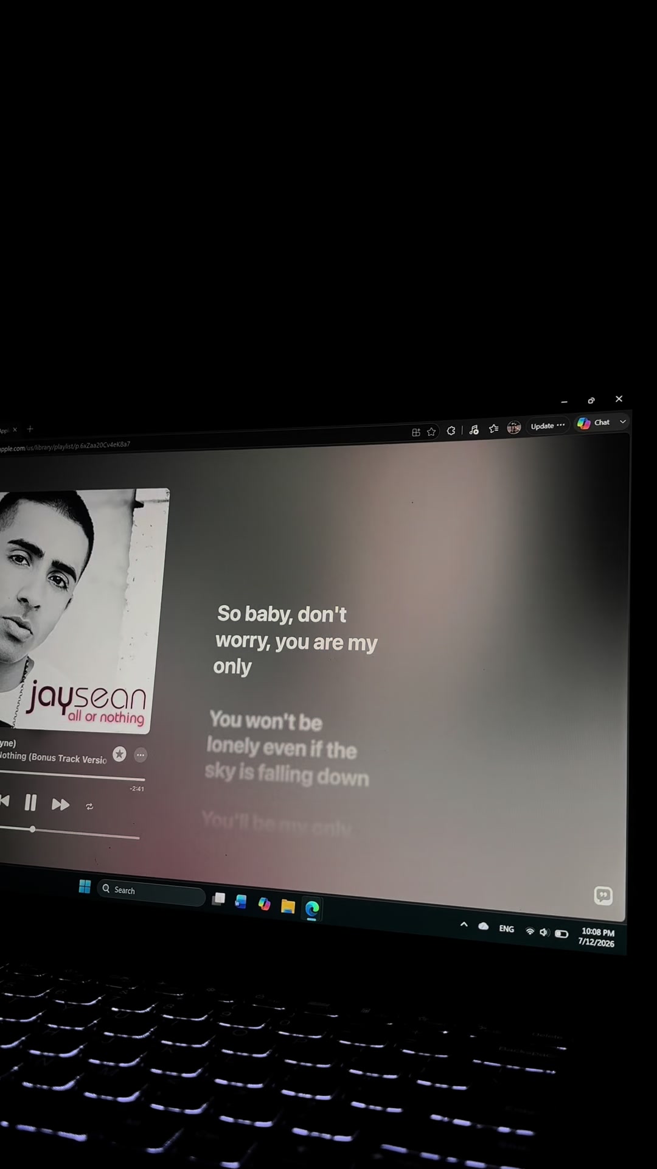Image resolution: width=657 pixels, height=1169 pixels.
Task: Skip to the next track
Action: 60,804
